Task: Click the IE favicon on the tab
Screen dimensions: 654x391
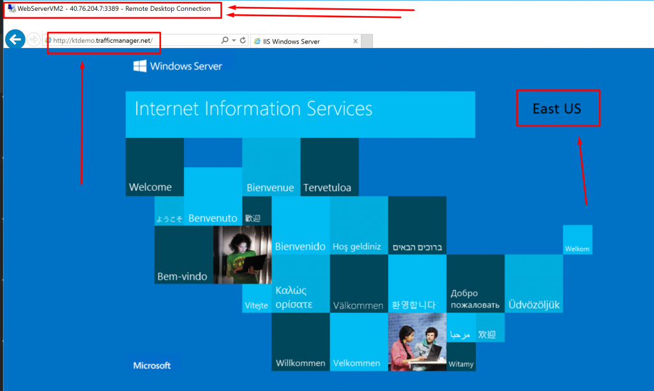Action: 257,42
